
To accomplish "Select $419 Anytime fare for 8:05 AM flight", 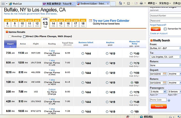I will click(107, 63).
